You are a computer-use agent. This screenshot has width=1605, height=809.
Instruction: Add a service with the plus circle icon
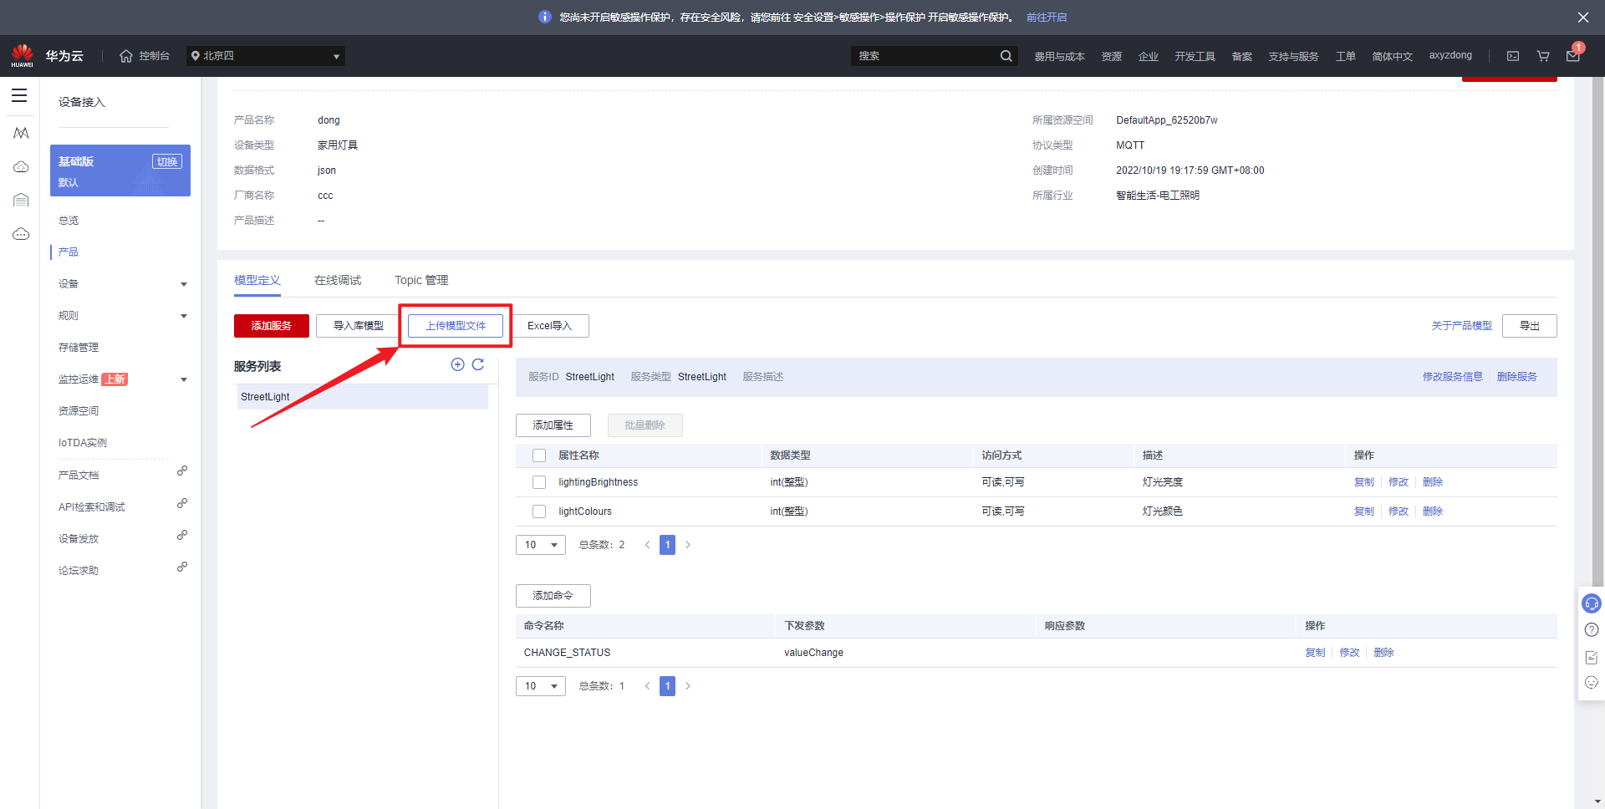coord(457,364)
